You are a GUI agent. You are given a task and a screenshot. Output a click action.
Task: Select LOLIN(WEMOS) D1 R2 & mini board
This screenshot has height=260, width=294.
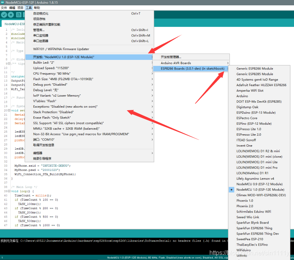coord(259,151)
